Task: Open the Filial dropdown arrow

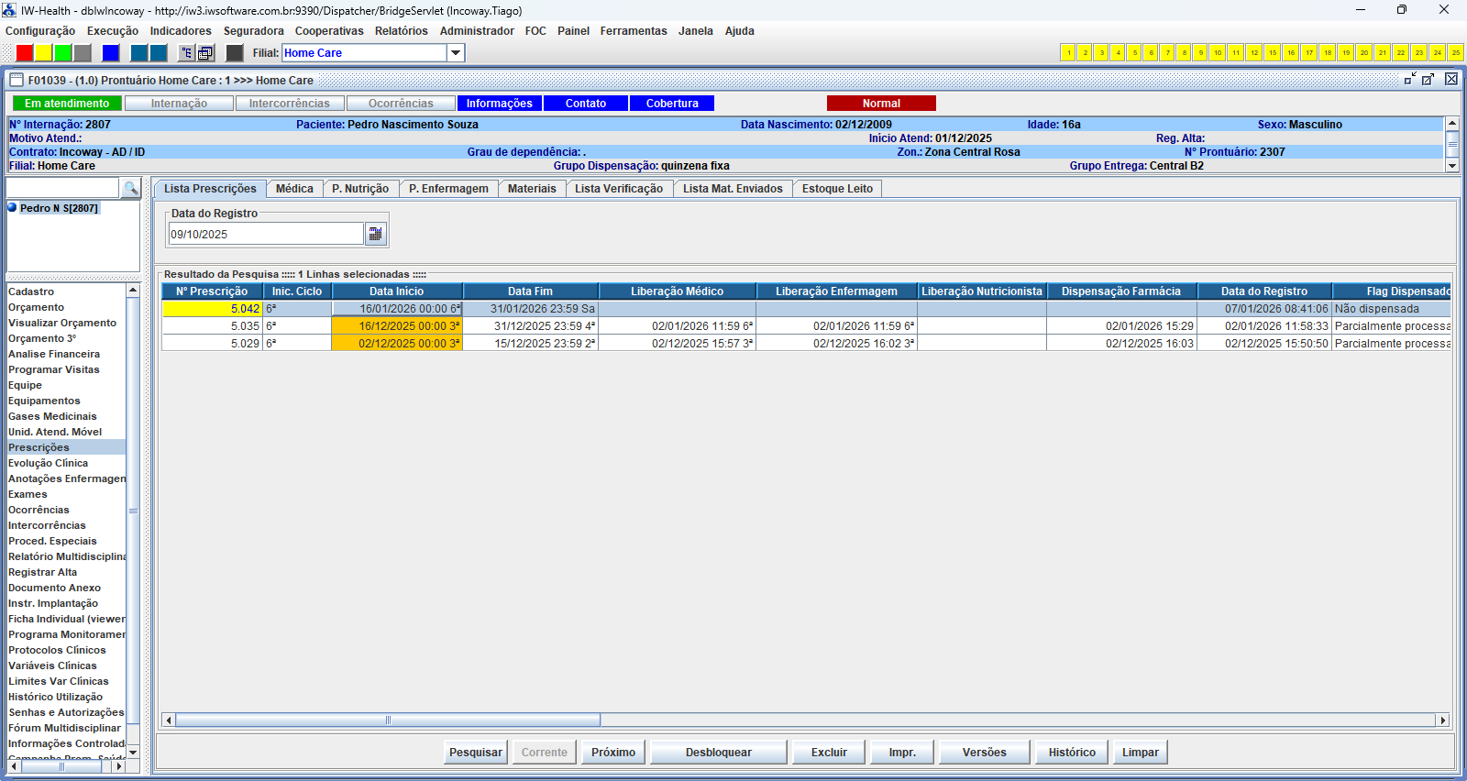Action: [456, 53]
